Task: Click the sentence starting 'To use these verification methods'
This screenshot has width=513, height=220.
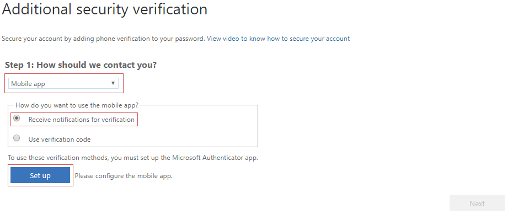Action: coord(133,158)
